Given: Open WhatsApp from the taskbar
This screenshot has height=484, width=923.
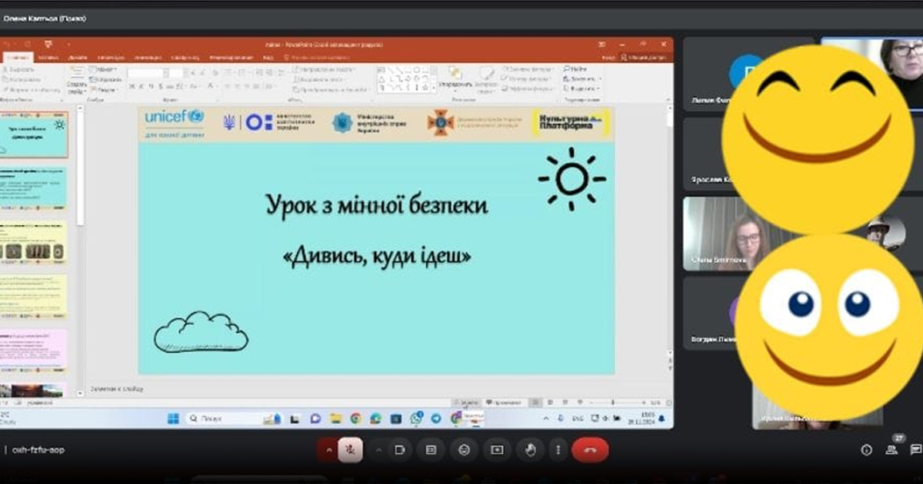Looking at the screenshot, I should [x=416, y=419].
